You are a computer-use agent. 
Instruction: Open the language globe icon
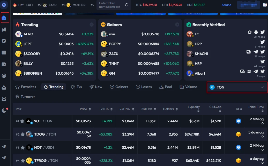265,5
